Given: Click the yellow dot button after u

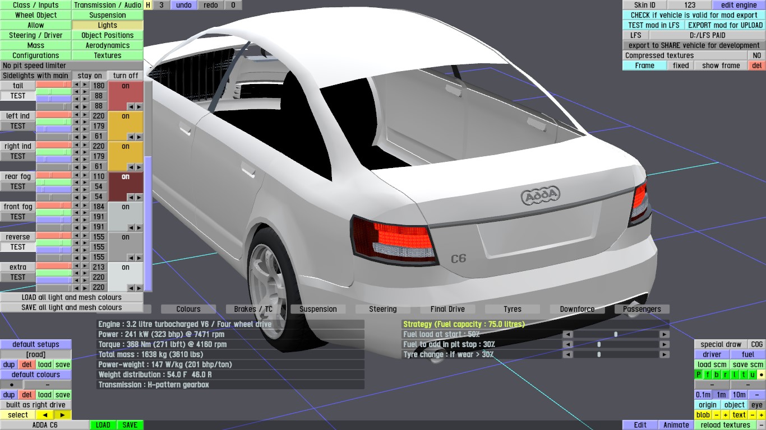Looking at the screenshot, I should tap(761, 375).
